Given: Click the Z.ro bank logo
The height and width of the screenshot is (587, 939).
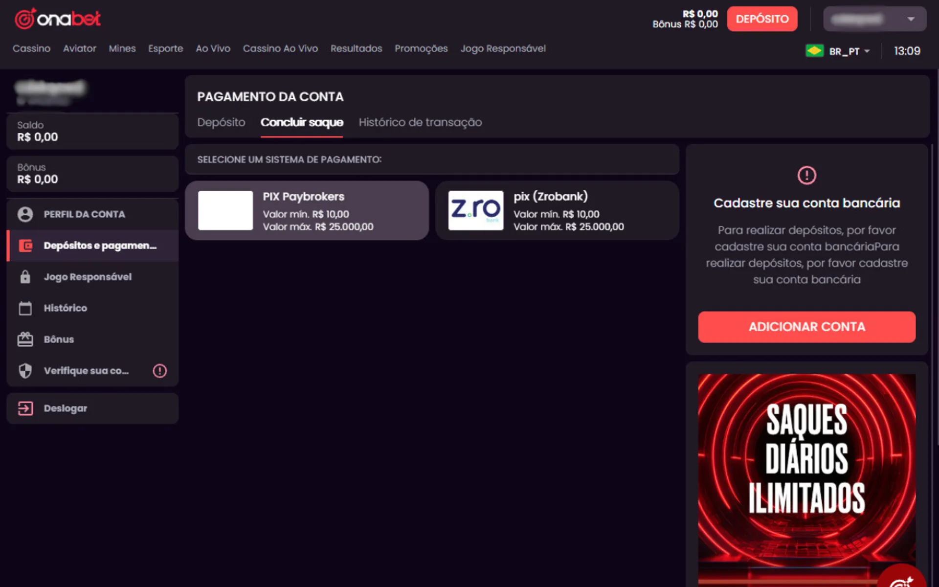Looking at the screenshot, I should (475, 210).
